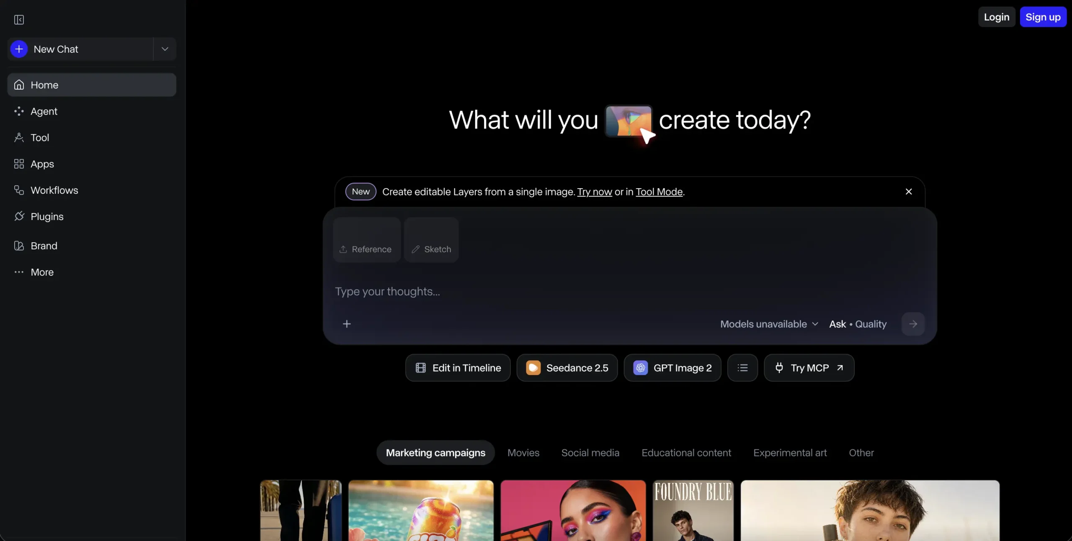Click the blue plus New Chat icon
Image resolution: width=1072 pixels, height=541 pixels.
click(19, 49)
